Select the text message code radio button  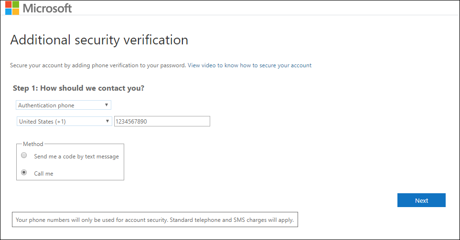tap(24, 156)
